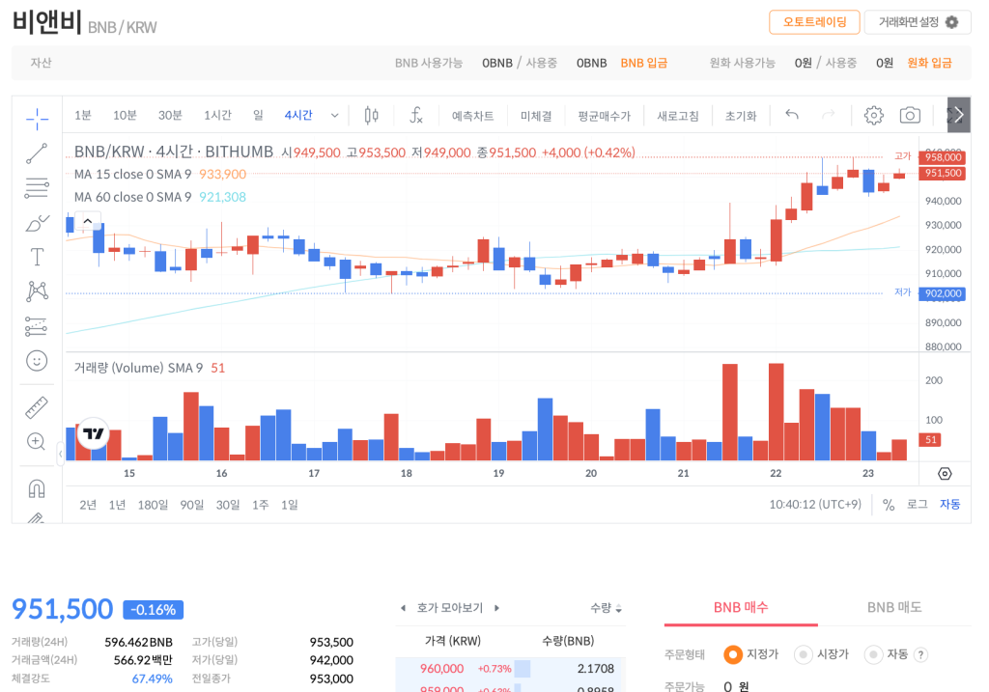Open the candlestick chart style selector
Viewport: 989px width, 692px height.
(x=372, y=116)
